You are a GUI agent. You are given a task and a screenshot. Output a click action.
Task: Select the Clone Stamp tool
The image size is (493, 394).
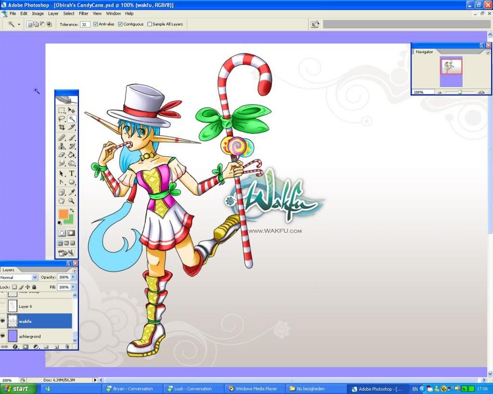tap(62, 146)
